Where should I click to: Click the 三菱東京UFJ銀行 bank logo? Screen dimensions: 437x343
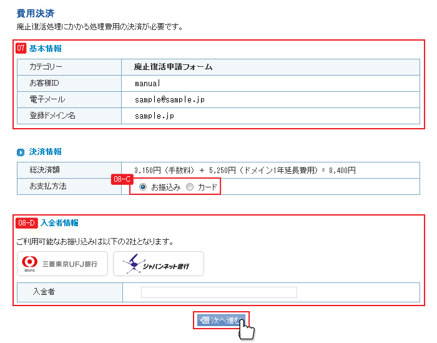(62, 264)
